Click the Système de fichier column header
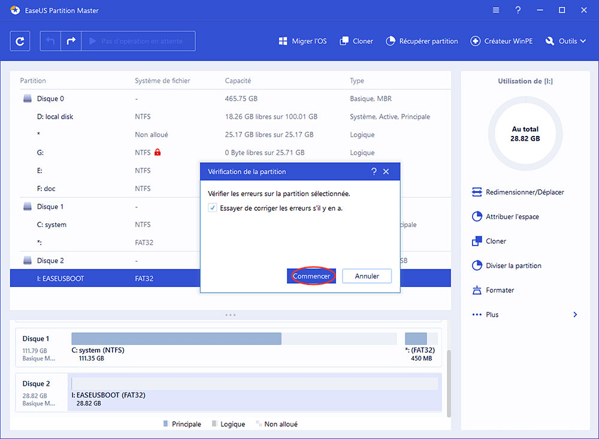Screen dimensions: 599x439 [162, 81]
